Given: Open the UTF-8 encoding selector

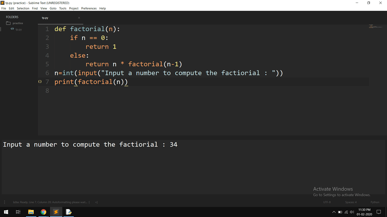Looking at the screenshot, I should click(x=327, y=202).
